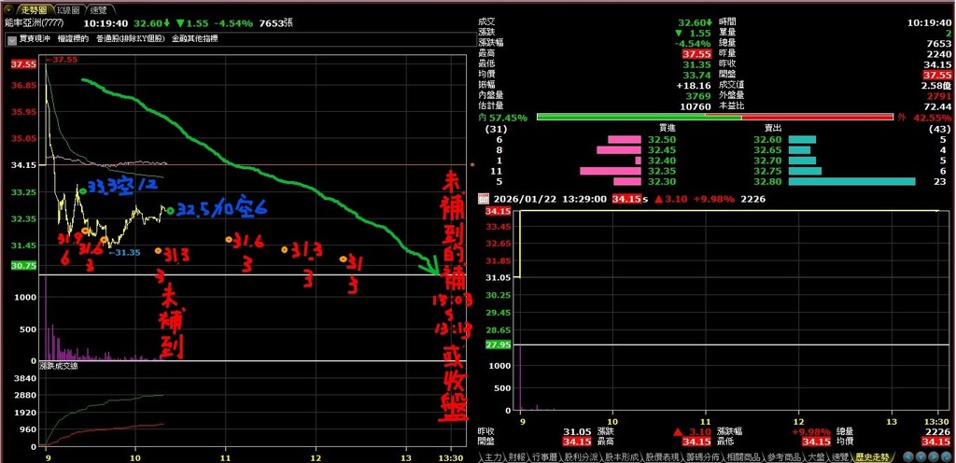Click the ask price 32.80 row

click(768, 181)
